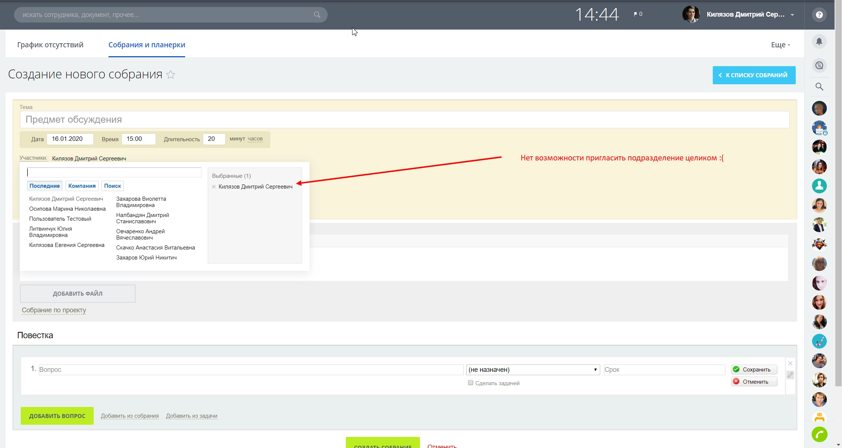
Task: Select the Компания tab in participant picker
Action: [x=82, y=186]
